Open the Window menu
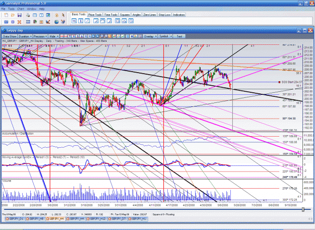This screenshot has height=230, width=315. tap(32, 9)
